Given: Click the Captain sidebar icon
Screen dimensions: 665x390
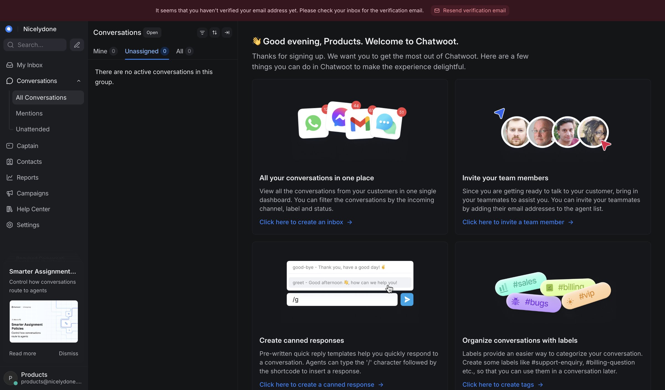Looking at the screenshot, I should 10,146.
